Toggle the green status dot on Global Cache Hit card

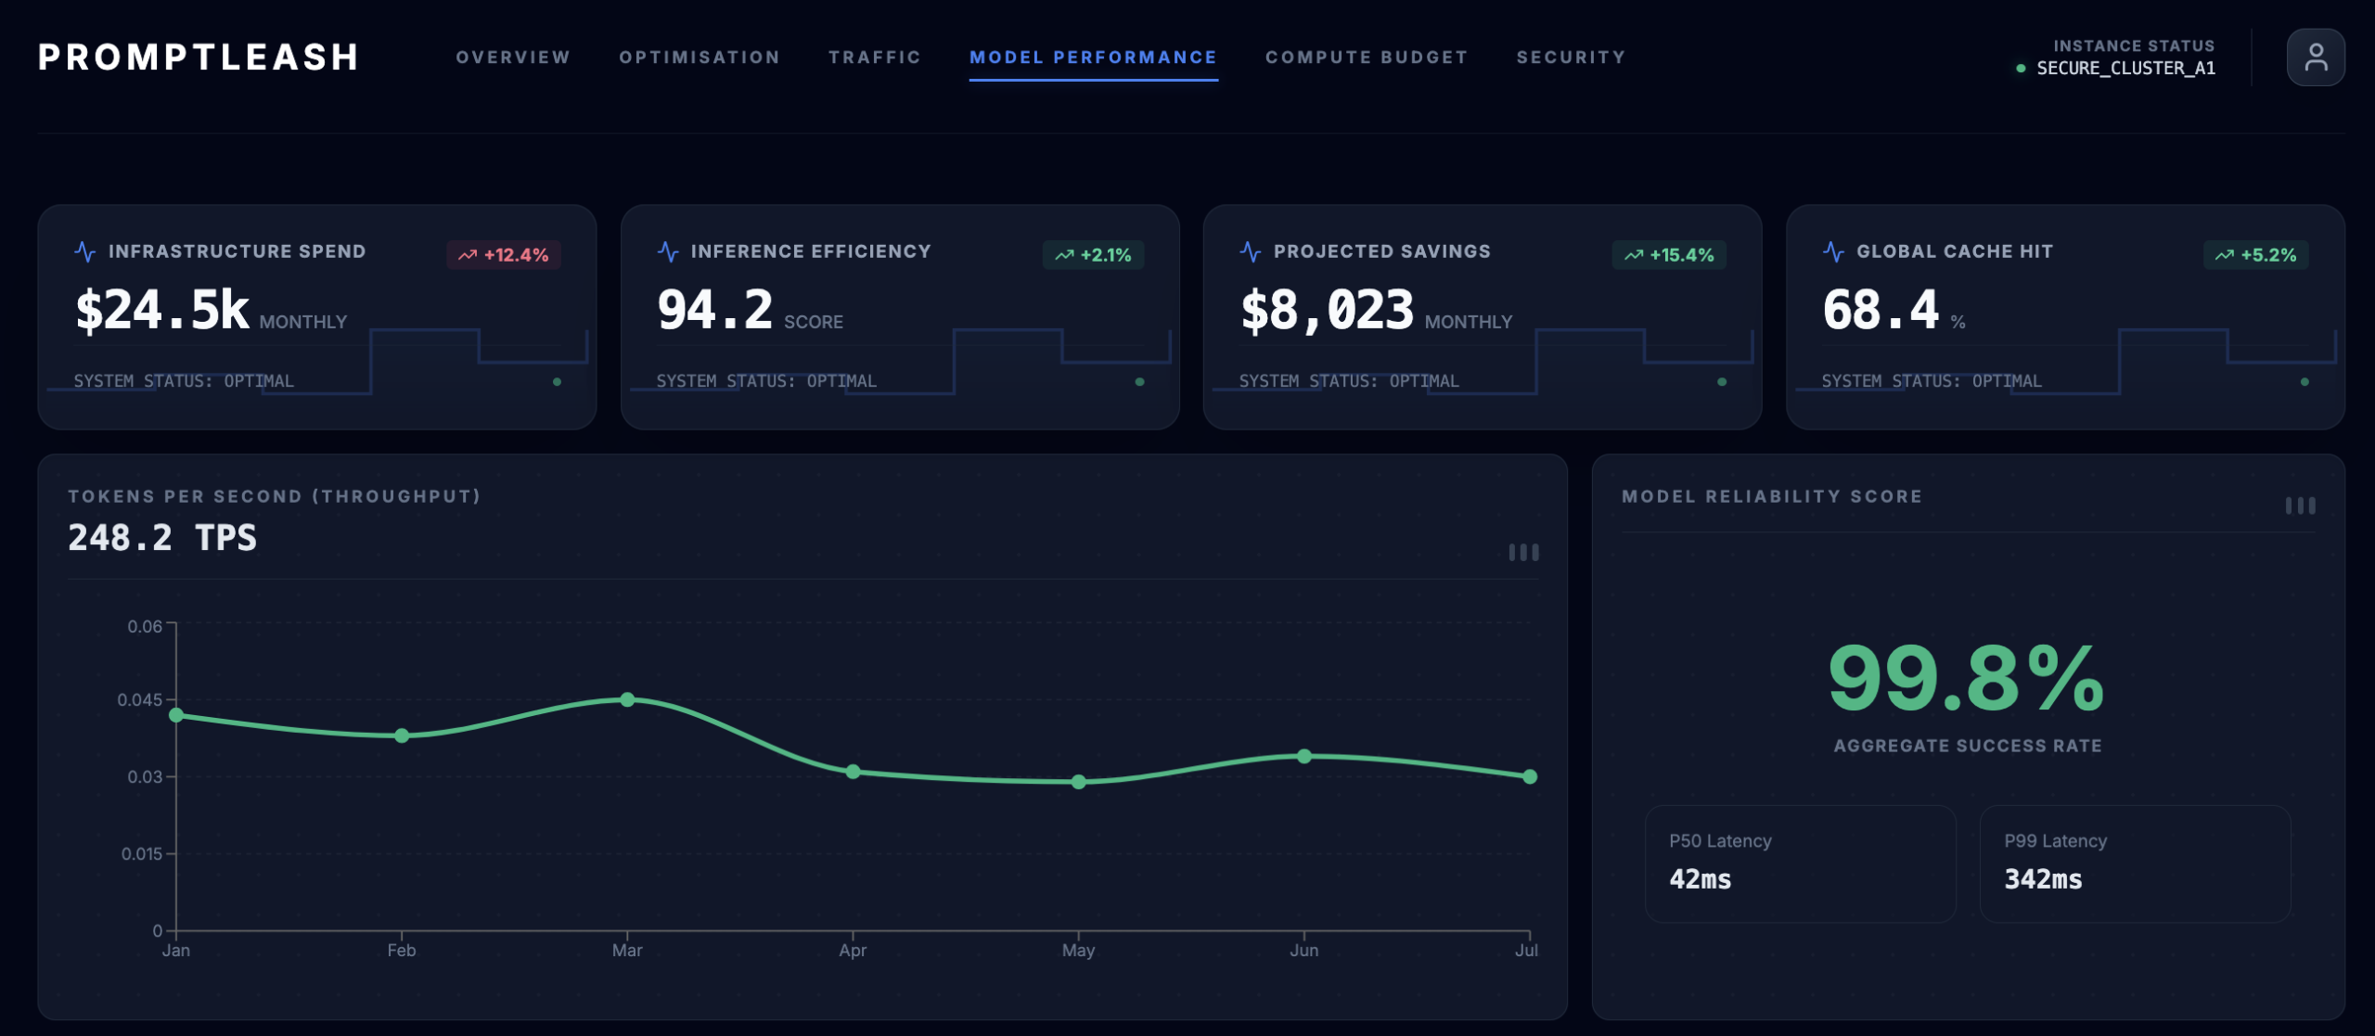point(2305,380)
